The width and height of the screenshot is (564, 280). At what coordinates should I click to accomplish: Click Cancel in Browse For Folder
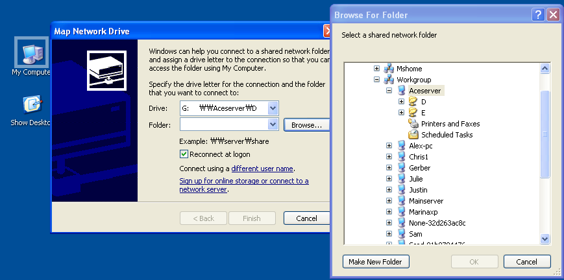click(527, 262)
